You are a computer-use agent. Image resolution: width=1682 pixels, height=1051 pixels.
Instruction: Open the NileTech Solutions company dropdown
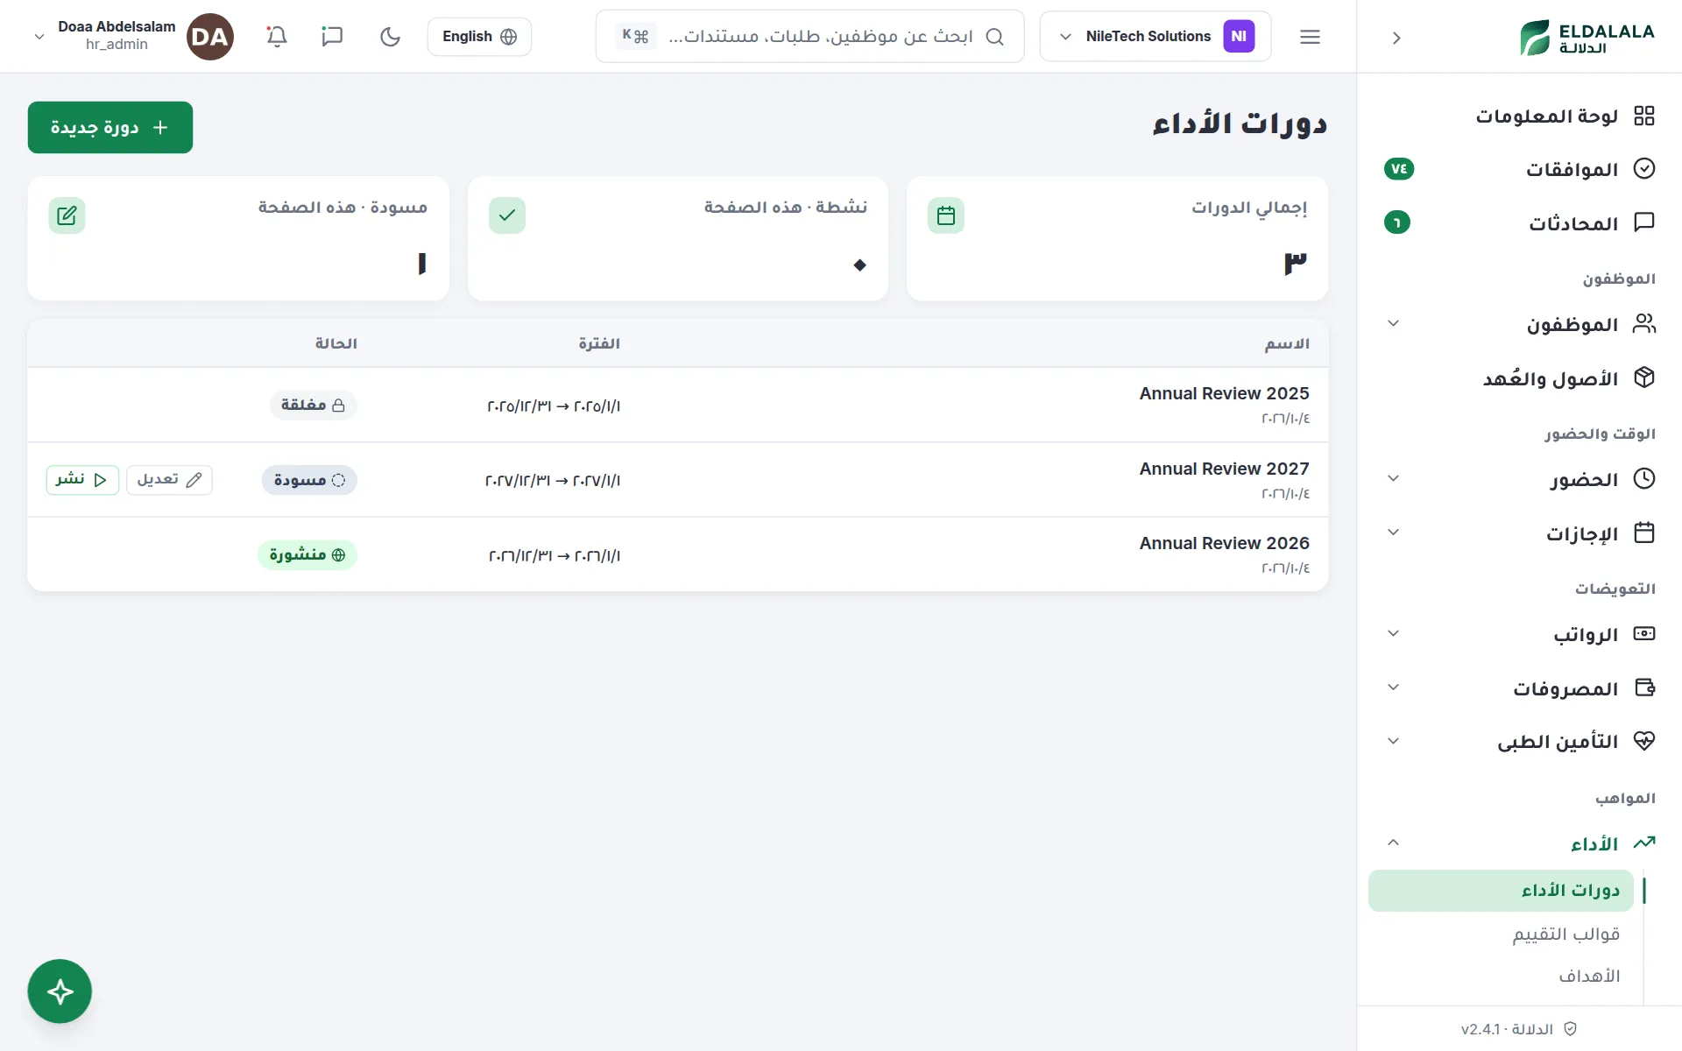coord(1155,37)
